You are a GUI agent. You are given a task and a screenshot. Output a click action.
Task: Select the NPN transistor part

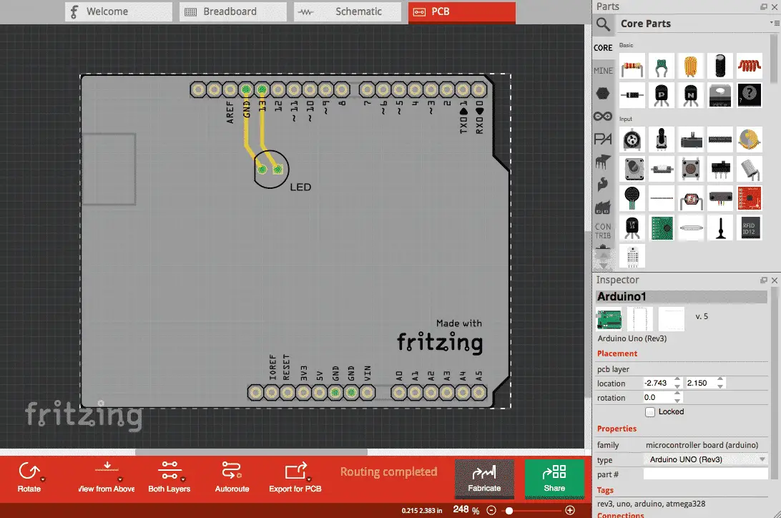pos(691,95)
